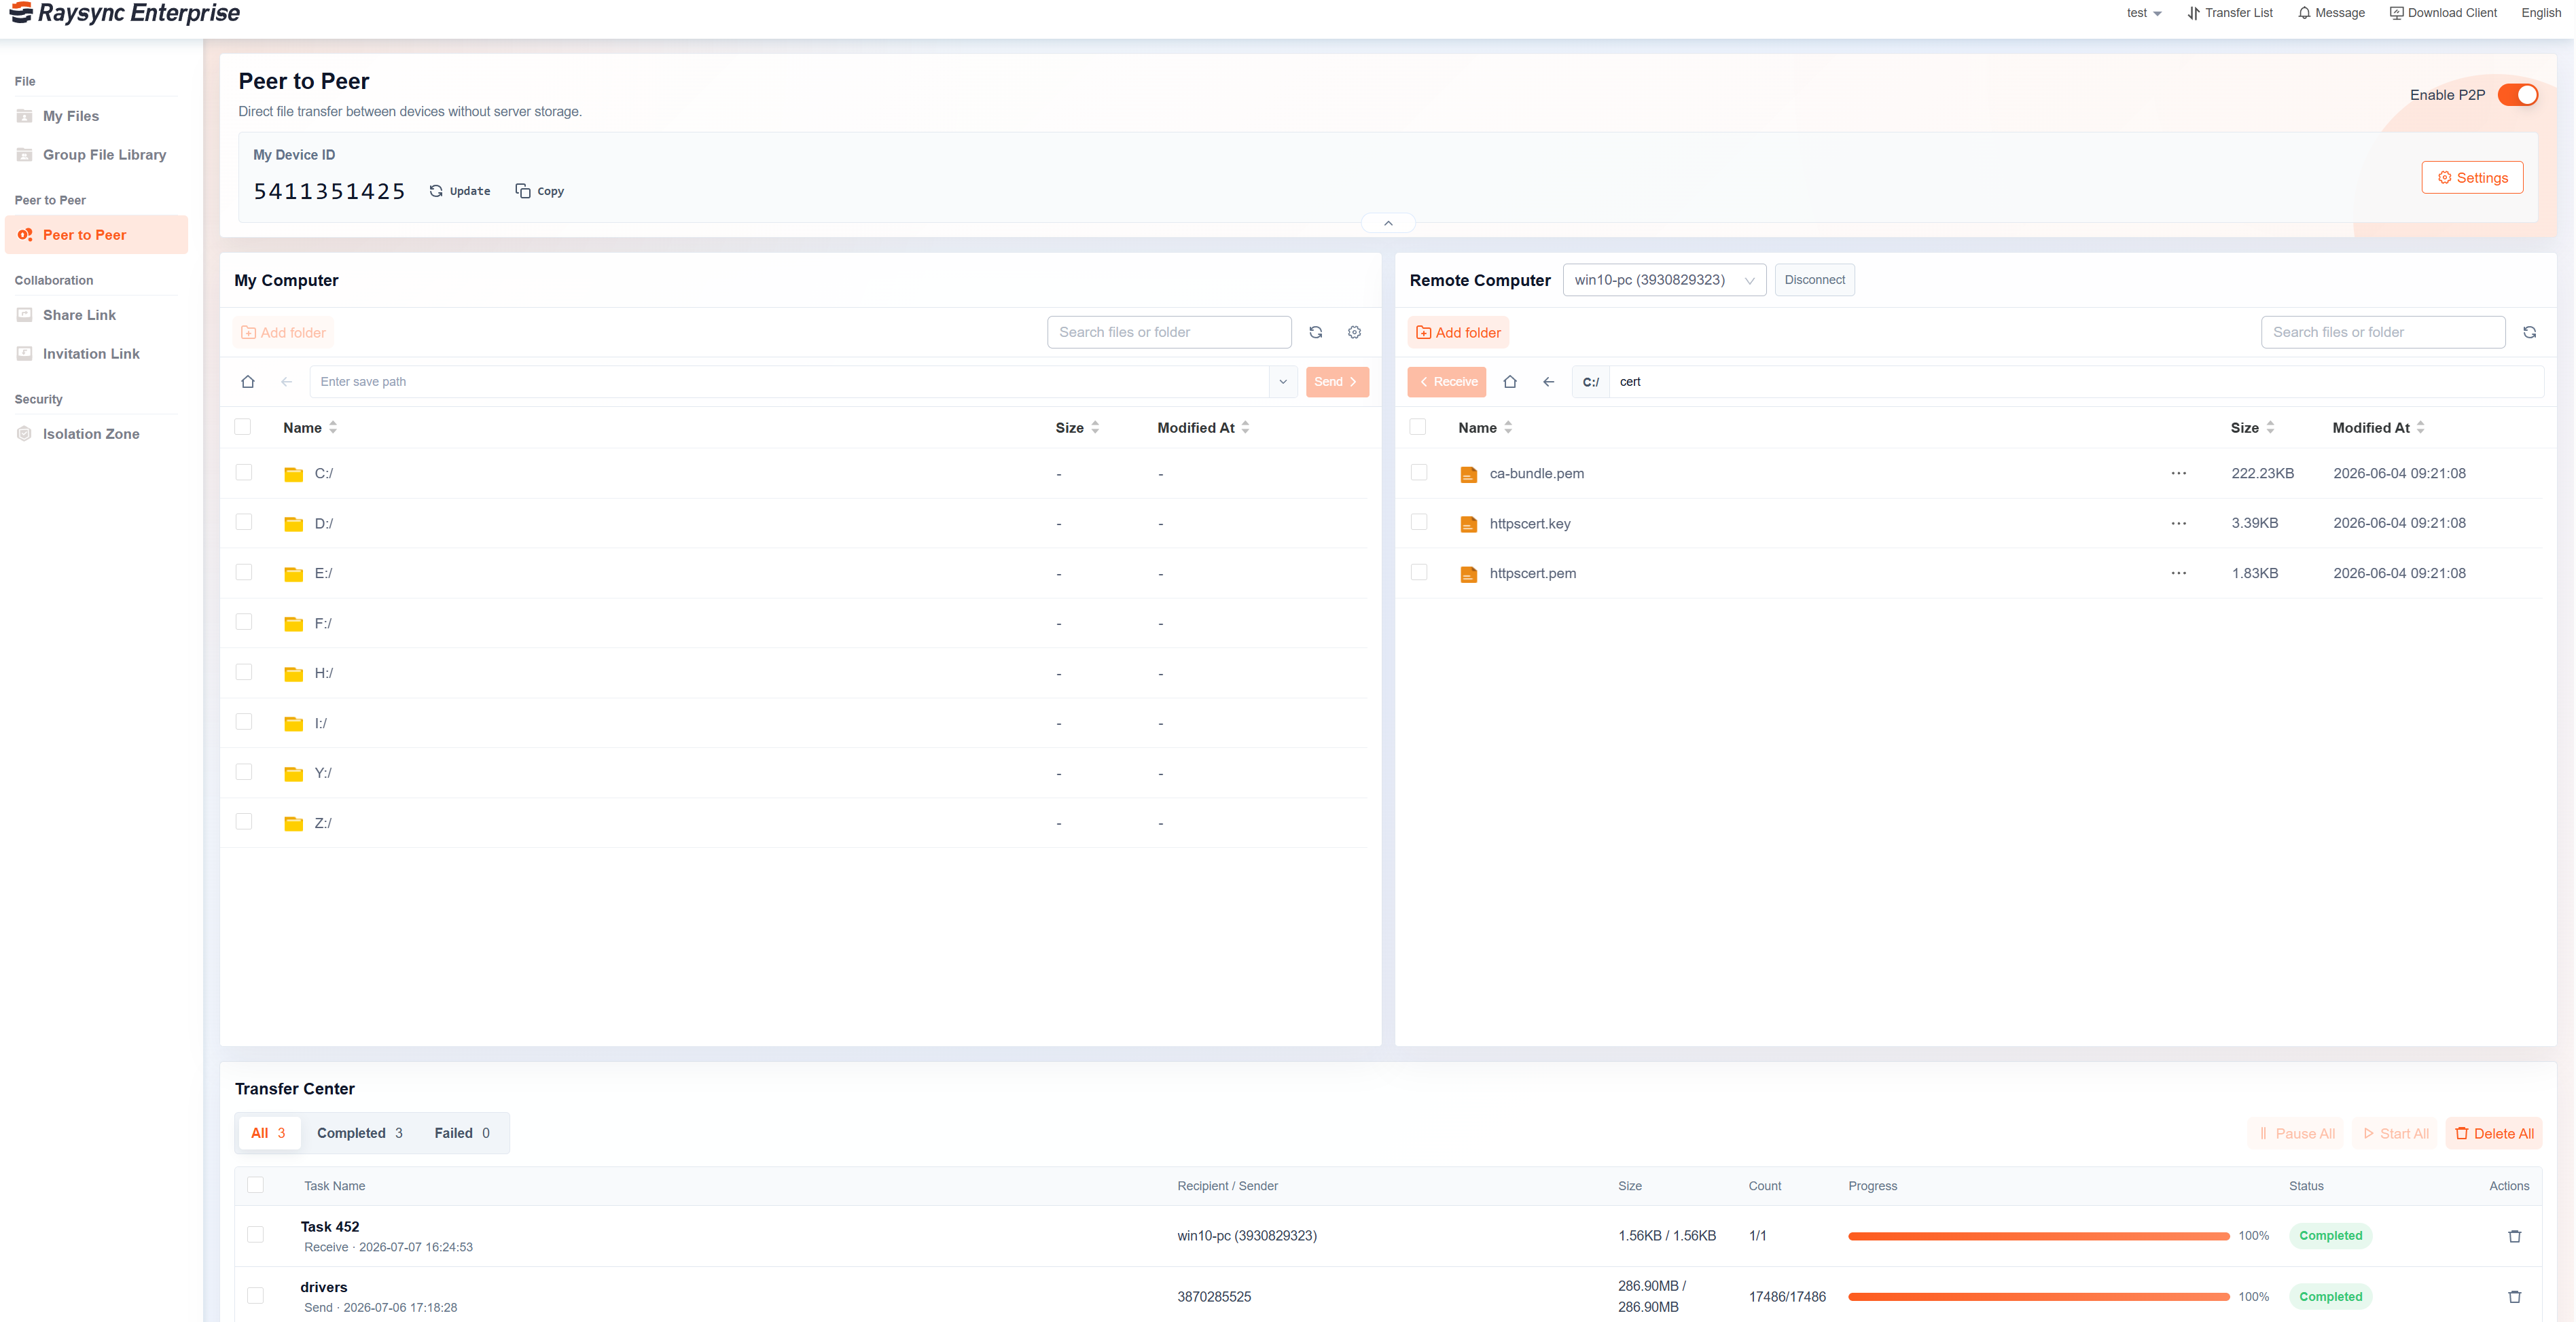Image resolution: width=2576 pixels, height=1322 pixels.
Task: Check the H:/ drive checkbox
Action: [x=244, y=672]
